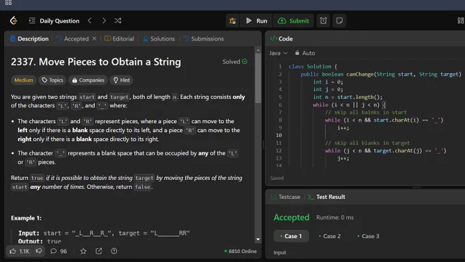
Task: Start the timer alarm clock icon
Action: tap(323, 21)
